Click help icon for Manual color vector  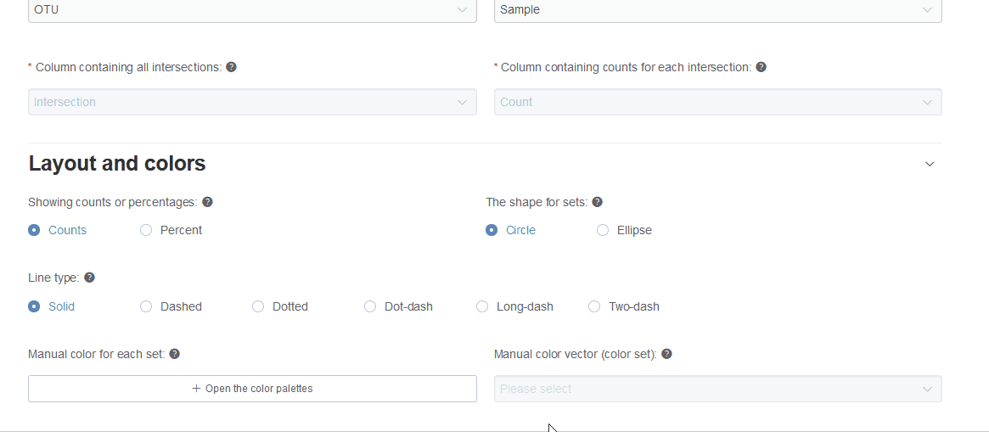[x=666, y=354]
